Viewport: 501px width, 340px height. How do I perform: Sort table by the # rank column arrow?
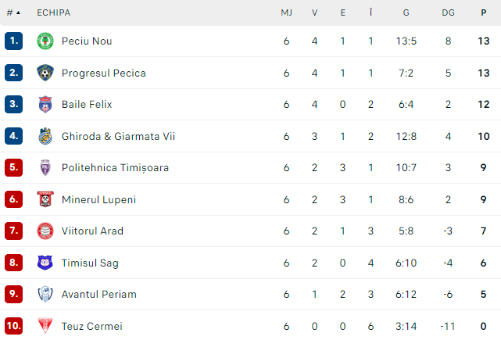[x=13, y=13]
